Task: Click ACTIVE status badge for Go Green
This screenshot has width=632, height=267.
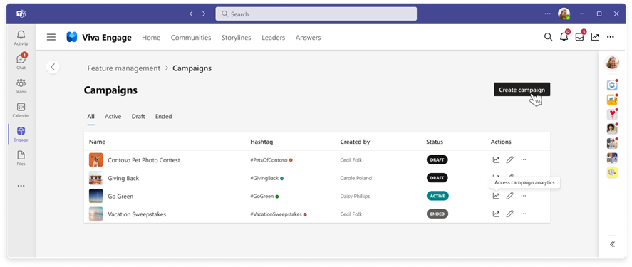Action: click(437, 196)
